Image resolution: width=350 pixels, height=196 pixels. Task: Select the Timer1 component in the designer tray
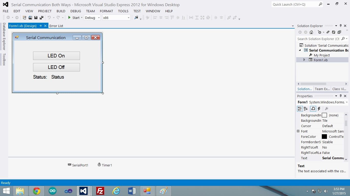pyautogui.click(x=105, y=165)
